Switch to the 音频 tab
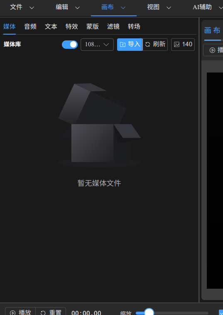 [x=30, y=27]
